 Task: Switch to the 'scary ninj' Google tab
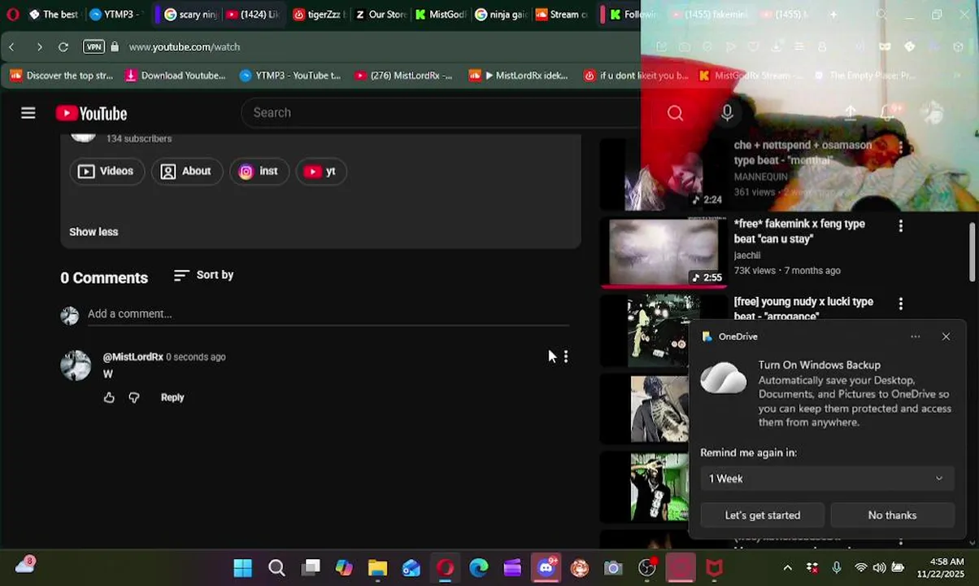coord(190,14)
